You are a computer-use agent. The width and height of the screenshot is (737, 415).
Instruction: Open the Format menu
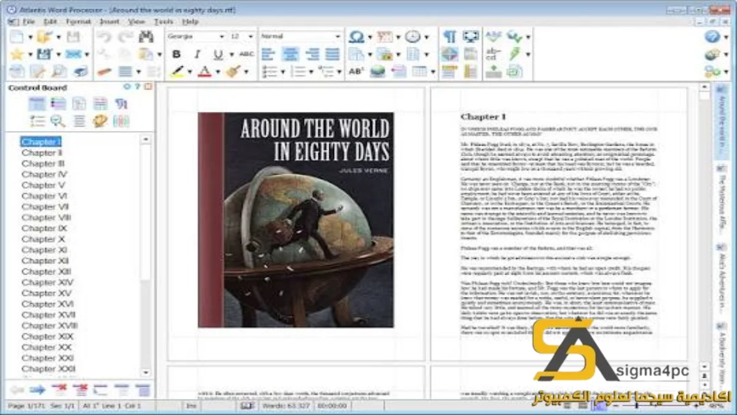(78, 22)
